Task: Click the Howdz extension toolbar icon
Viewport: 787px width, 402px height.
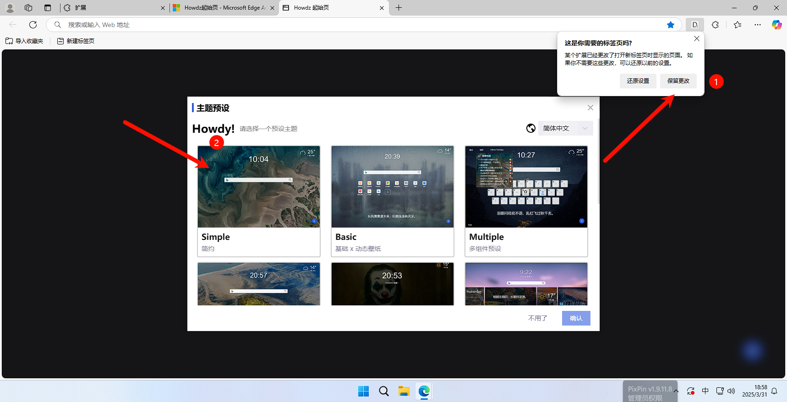Action: [x=695, y=25]
